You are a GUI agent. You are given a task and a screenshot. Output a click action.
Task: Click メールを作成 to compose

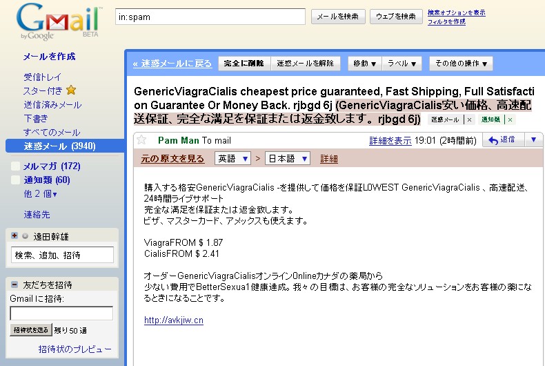point(49,57)
